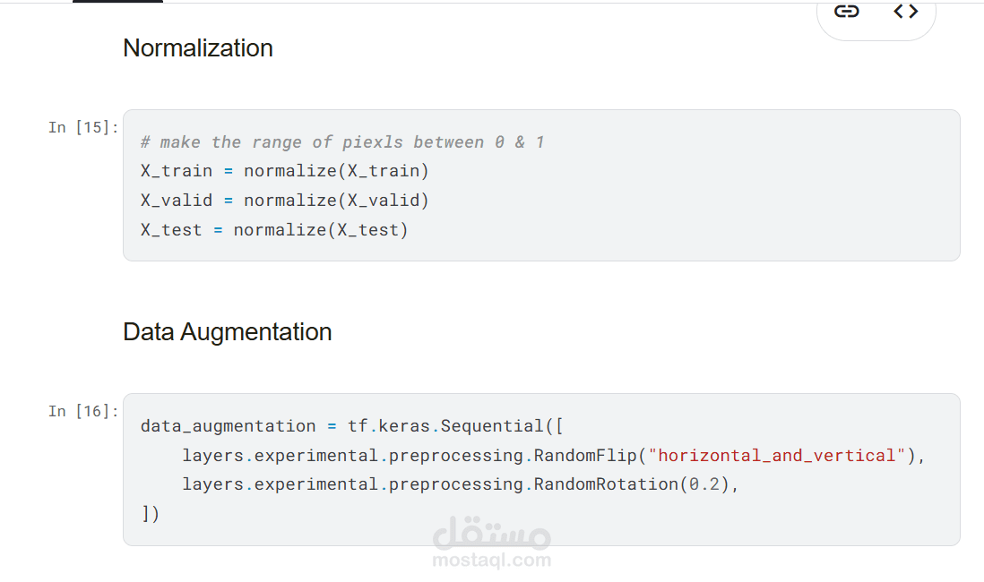
Task: Click the 0.2 rotation value
Action: coord(704,484)
